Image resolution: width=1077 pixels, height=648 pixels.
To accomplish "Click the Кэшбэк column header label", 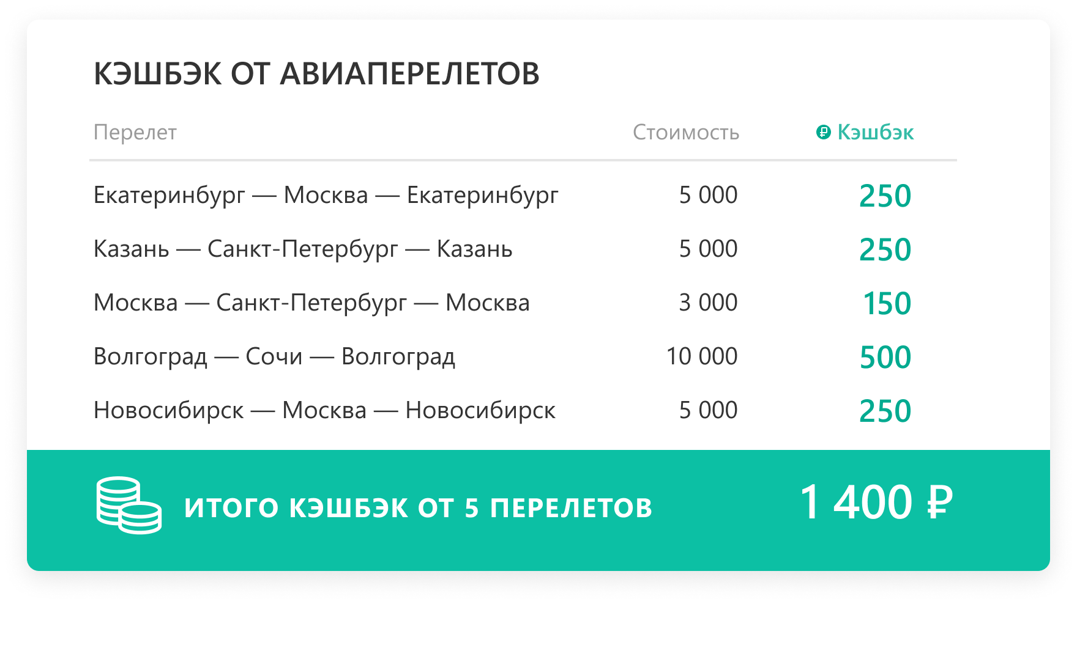I will click(876, 132).
